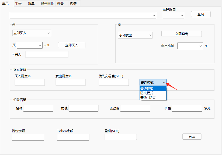The height and width of the screenshot is (155, 222).
Task: Open the 选择路由 dropdown
Action: (174, 15)
